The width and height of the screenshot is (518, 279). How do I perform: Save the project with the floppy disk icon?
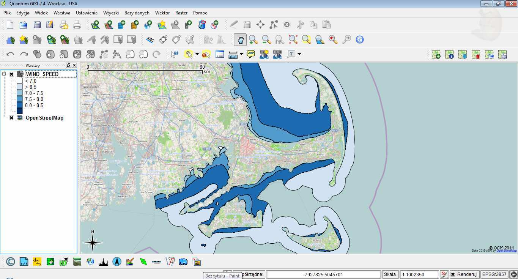coord(37,25)
